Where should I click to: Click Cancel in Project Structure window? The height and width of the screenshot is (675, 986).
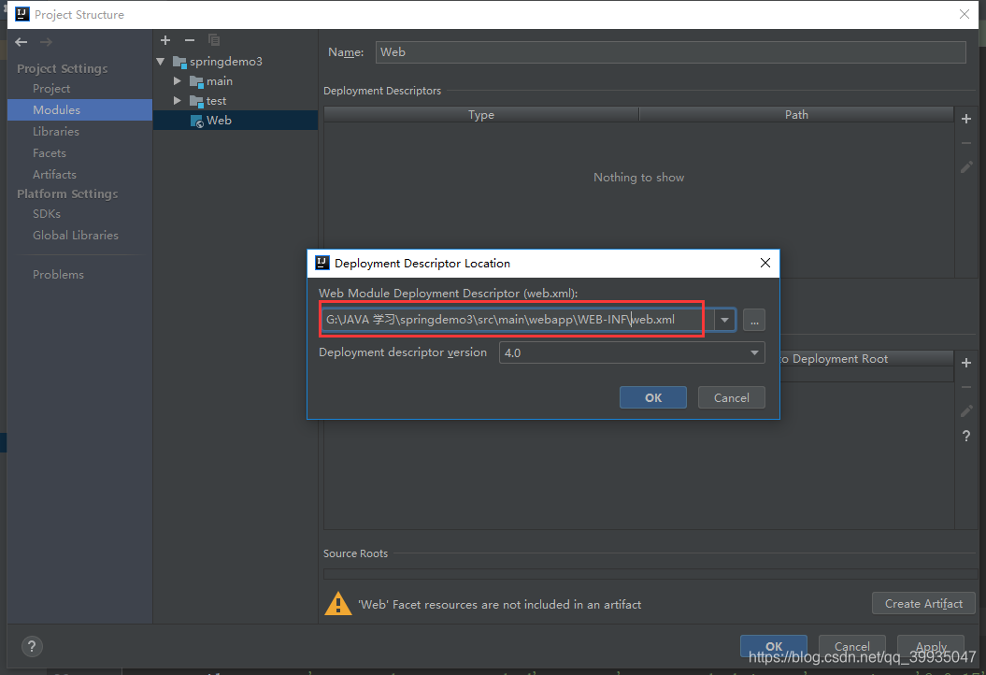852,646
